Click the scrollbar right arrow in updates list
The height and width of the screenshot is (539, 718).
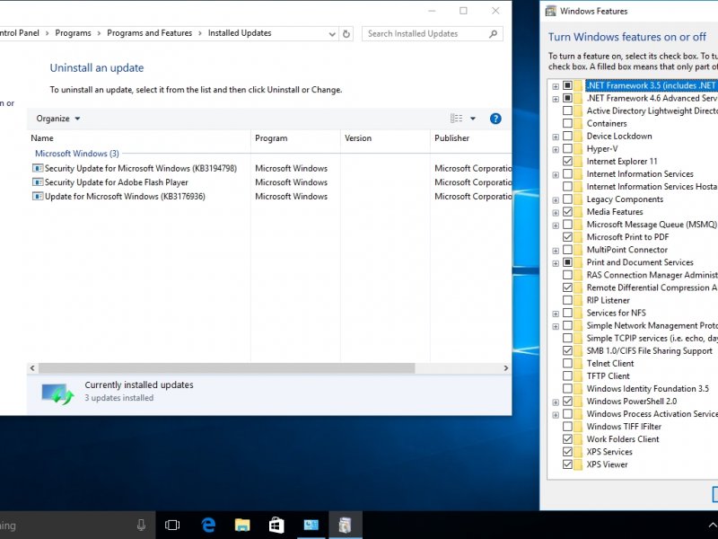[x=506, y=368]
